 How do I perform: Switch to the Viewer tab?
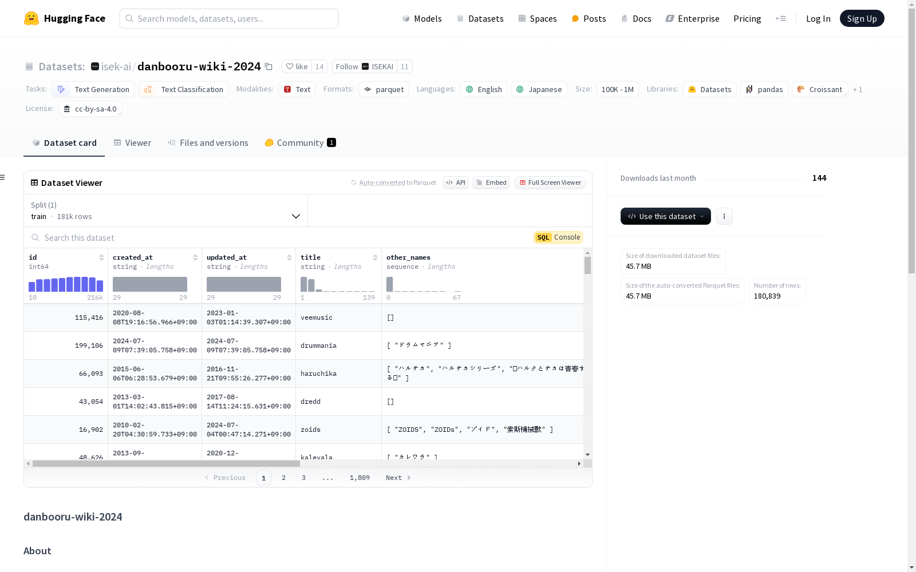point(132,143)
